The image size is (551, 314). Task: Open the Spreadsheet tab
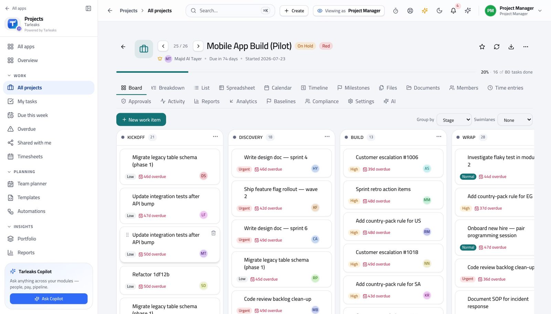[237, 88]
